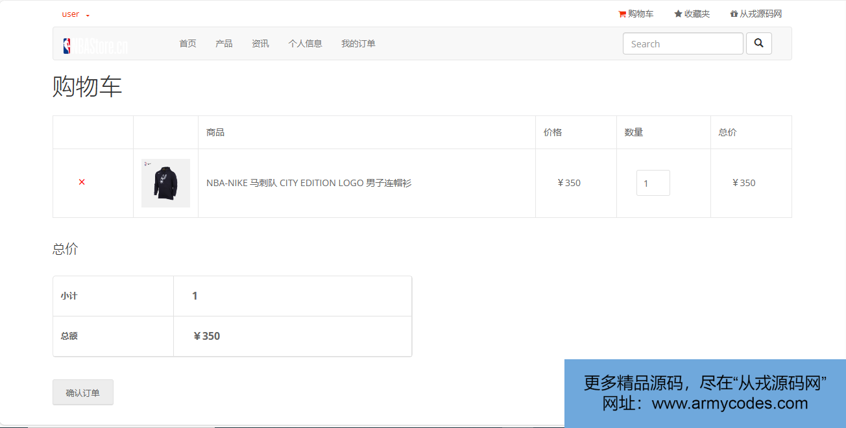Click product name NBA-NIKE 马刺队 CITY EDITION LOGO
846x428 pixels.
(309, 183)
